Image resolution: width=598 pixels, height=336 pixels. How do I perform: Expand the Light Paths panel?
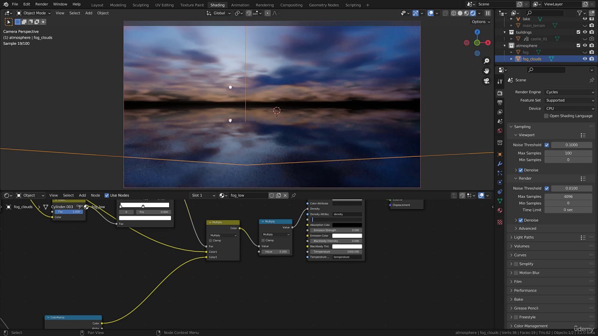pyautogui.click(x=524, y=237)
